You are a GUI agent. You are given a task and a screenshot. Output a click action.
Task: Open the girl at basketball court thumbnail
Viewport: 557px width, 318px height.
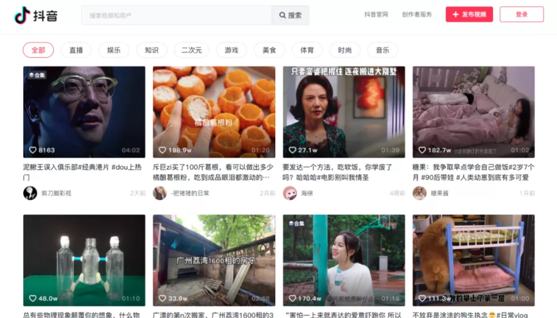344,260
